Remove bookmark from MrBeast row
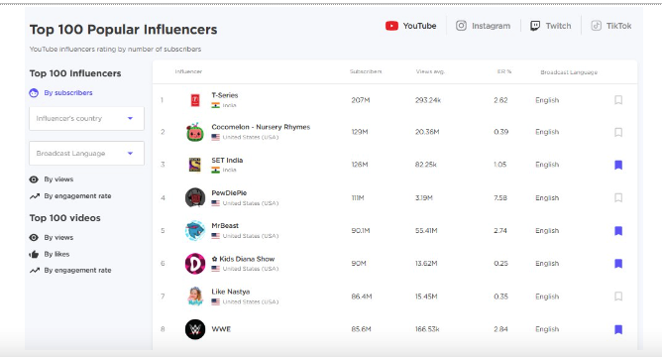 [618, 231]
